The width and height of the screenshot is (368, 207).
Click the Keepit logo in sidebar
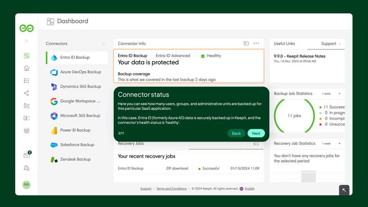27,28
